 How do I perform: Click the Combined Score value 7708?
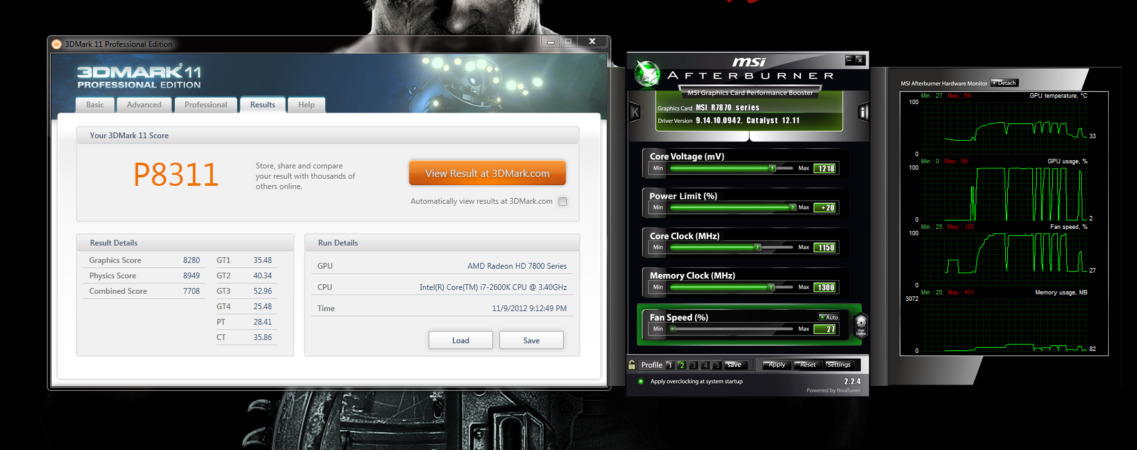click(x=192, y=291)
